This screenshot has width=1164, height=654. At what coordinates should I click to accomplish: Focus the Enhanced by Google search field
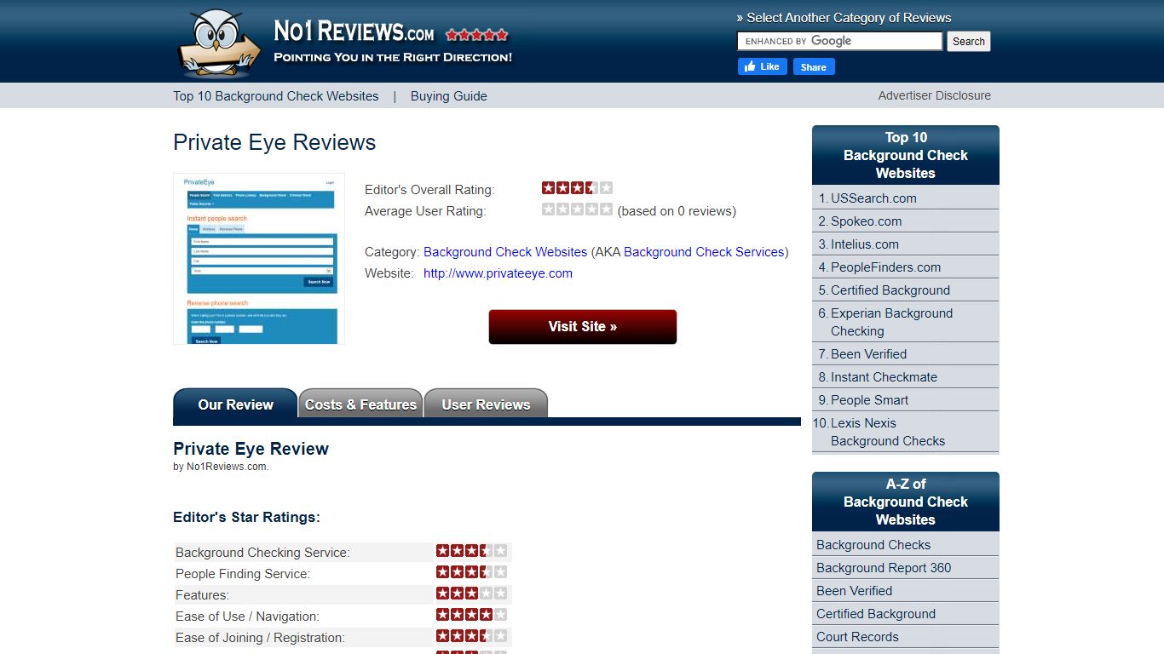840,41
